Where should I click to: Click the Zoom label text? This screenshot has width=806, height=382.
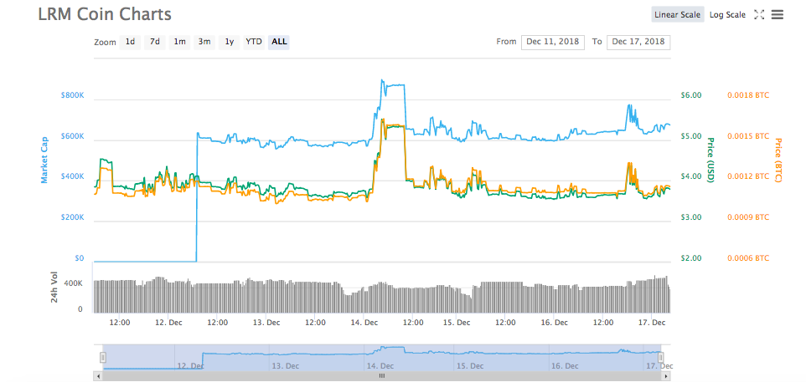105,43
